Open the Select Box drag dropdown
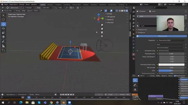Viewport: 188px width, 105px height. (x=48, y=8)
